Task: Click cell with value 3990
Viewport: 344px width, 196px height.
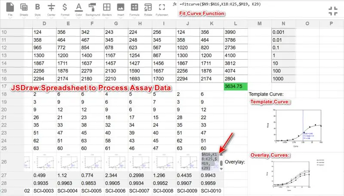Action: (x=236, y=32)
